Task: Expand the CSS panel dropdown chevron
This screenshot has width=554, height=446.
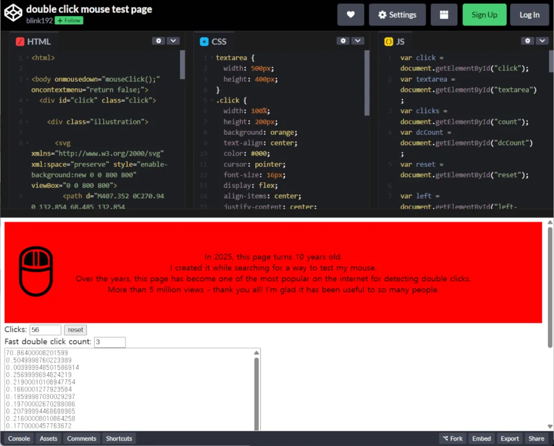Action: (358, 41)
